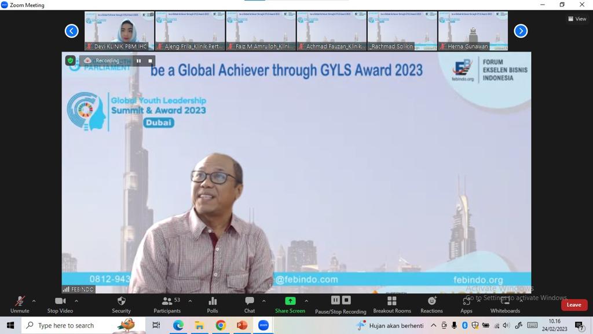Open sharing options arrow beside Share Screen
This screenshot has height=334, width=593.
point(306,301)
